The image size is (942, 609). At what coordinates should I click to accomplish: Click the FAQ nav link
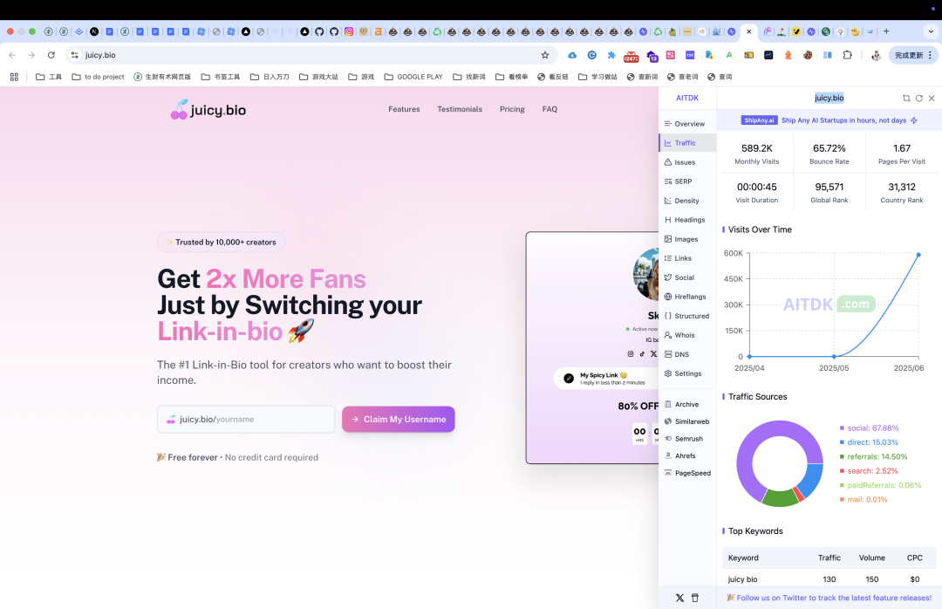549,109
